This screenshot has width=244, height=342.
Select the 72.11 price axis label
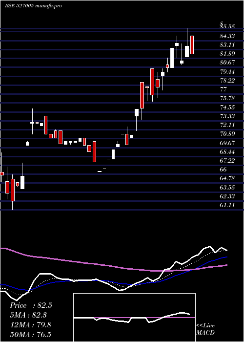227,125
